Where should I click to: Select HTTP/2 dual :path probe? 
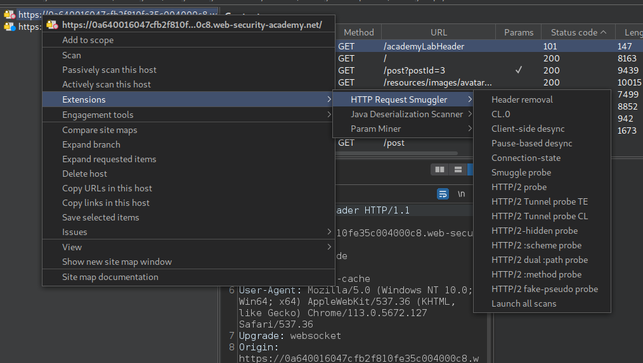(x=542, y=260)
